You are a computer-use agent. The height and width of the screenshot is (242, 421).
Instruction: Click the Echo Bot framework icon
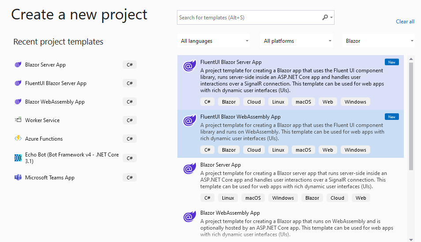[x=18, y=158]
